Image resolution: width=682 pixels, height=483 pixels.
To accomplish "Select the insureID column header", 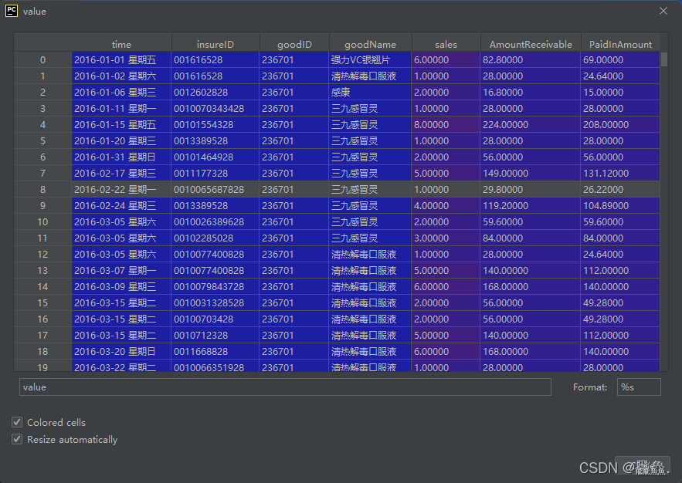I will point(215,44).
